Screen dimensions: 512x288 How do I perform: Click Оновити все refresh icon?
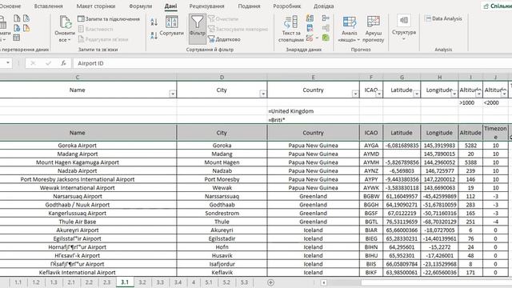click(x=66, y=22)
